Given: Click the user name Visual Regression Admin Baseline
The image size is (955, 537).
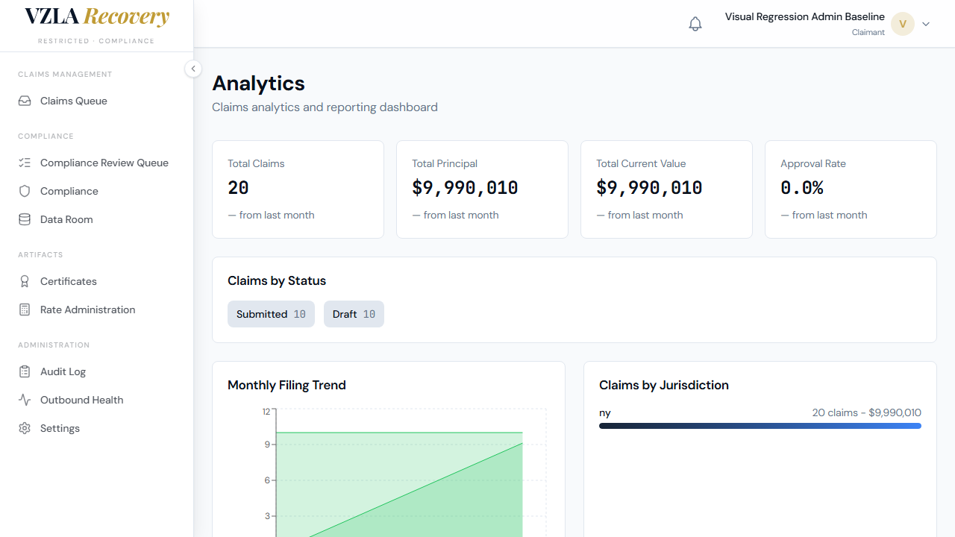Looking at the screenshot, I should [805, 16].
